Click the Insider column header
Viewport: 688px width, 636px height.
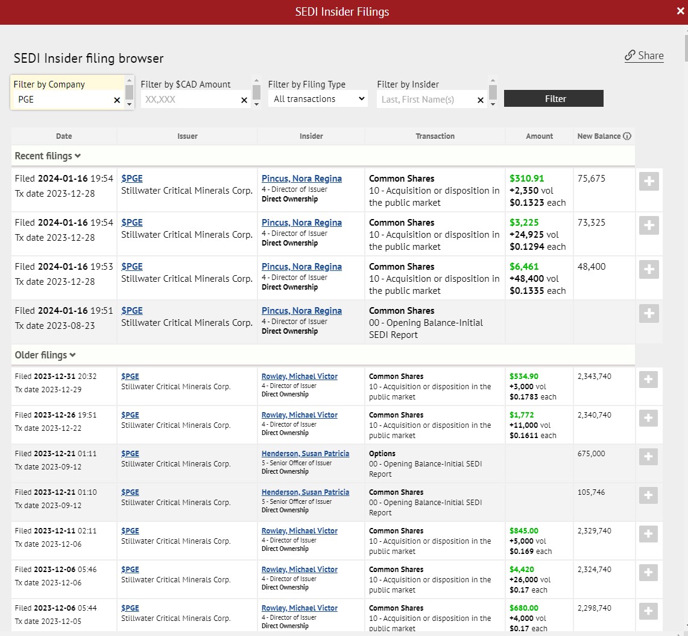click(311, 136)
